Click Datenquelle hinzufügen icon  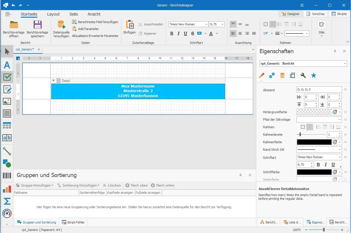(x=61, y=25)
